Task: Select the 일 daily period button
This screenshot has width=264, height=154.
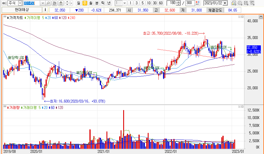Action: click(x=79, y=3)
